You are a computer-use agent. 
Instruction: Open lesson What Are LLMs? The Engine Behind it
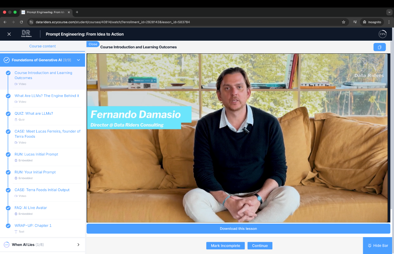(x=47, y=96)
